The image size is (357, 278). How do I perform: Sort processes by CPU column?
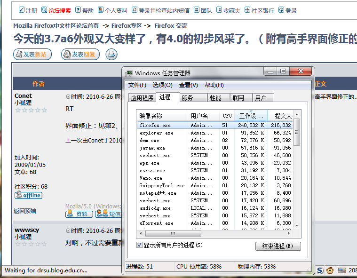[x=227, y=116]
